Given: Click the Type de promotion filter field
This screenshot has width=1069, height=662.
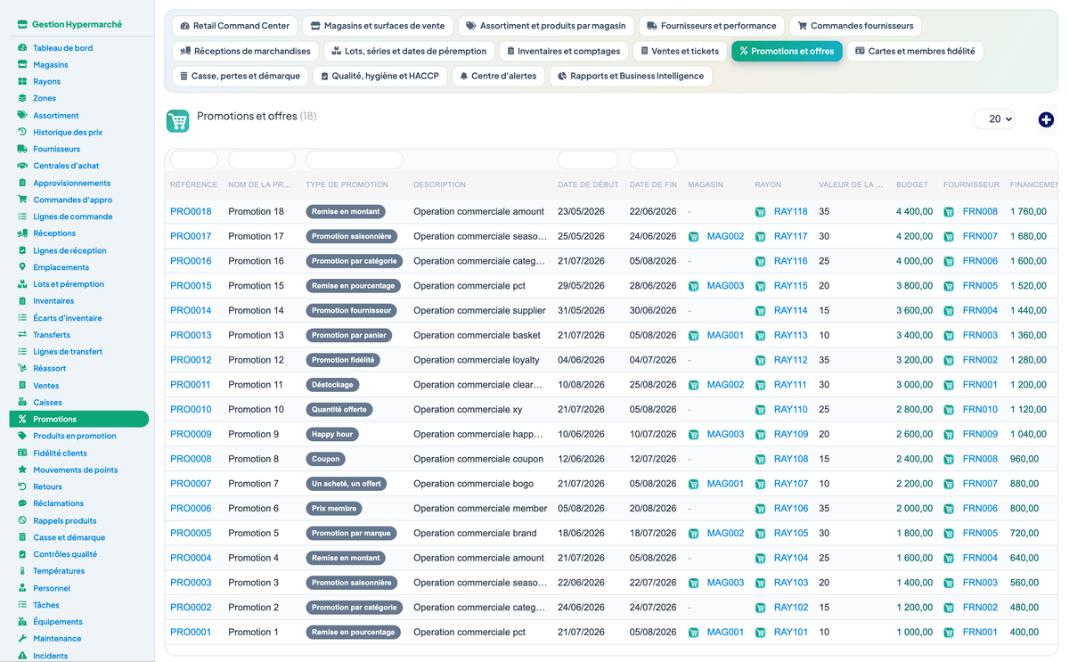Looking at the screenshot, I should click(x=354, y=160).
